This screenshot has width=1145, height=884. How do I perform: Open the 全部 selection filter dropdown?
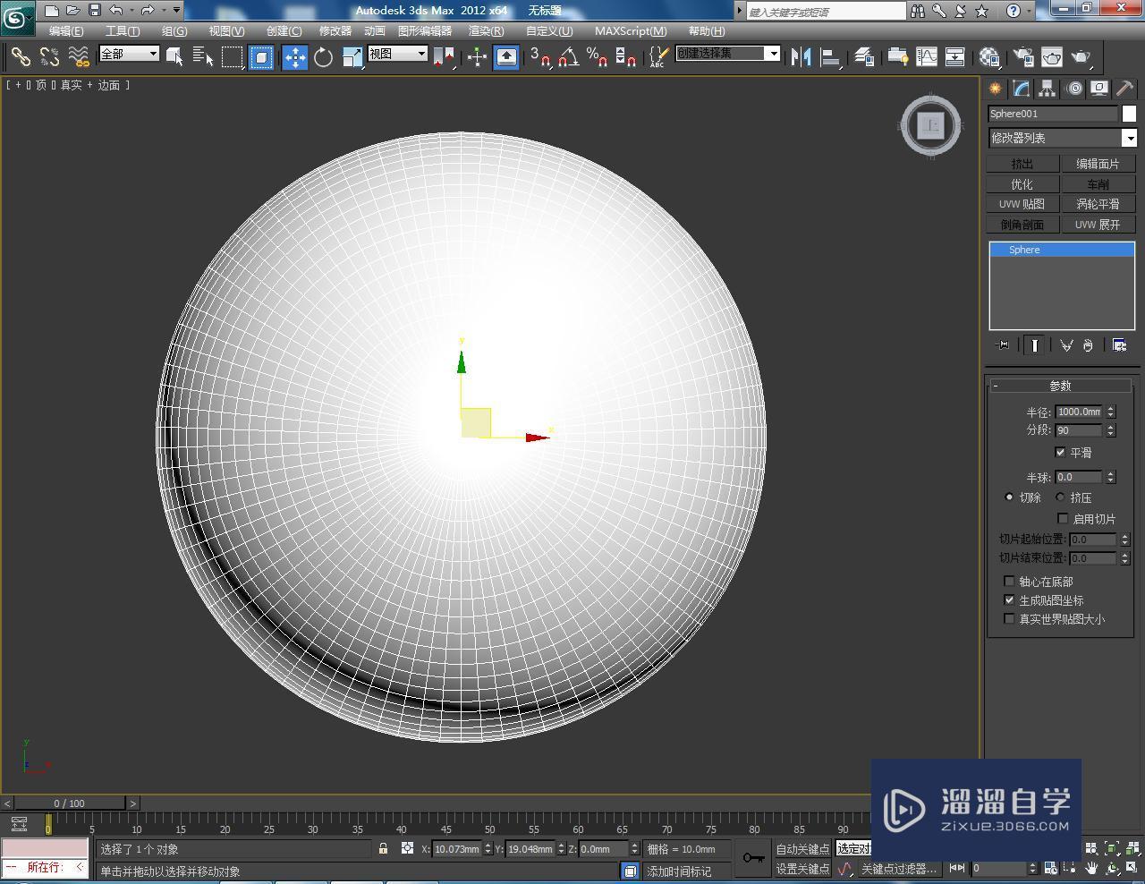coord(128,54)
